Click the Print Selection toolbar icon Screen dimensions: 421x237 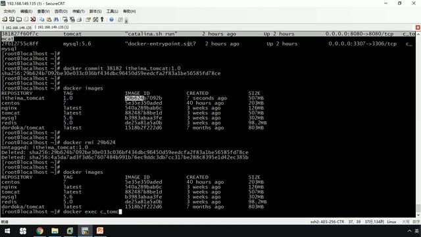tap(72, 19)
